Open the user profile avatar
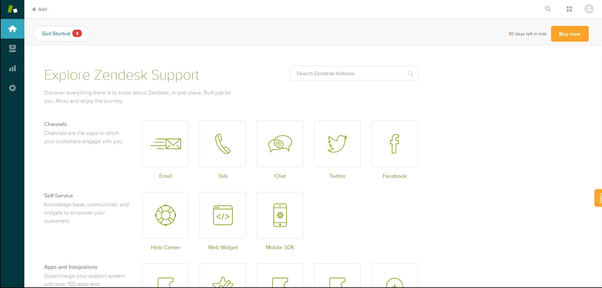This screenshot has width=602, height=288. [x=589, y=9]
